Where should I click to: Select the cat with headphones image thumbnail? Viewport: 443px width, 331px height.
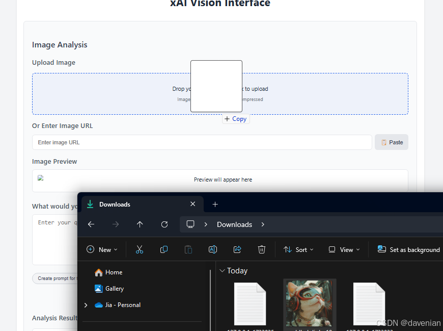pyautogui.click(x=309, y=303)
